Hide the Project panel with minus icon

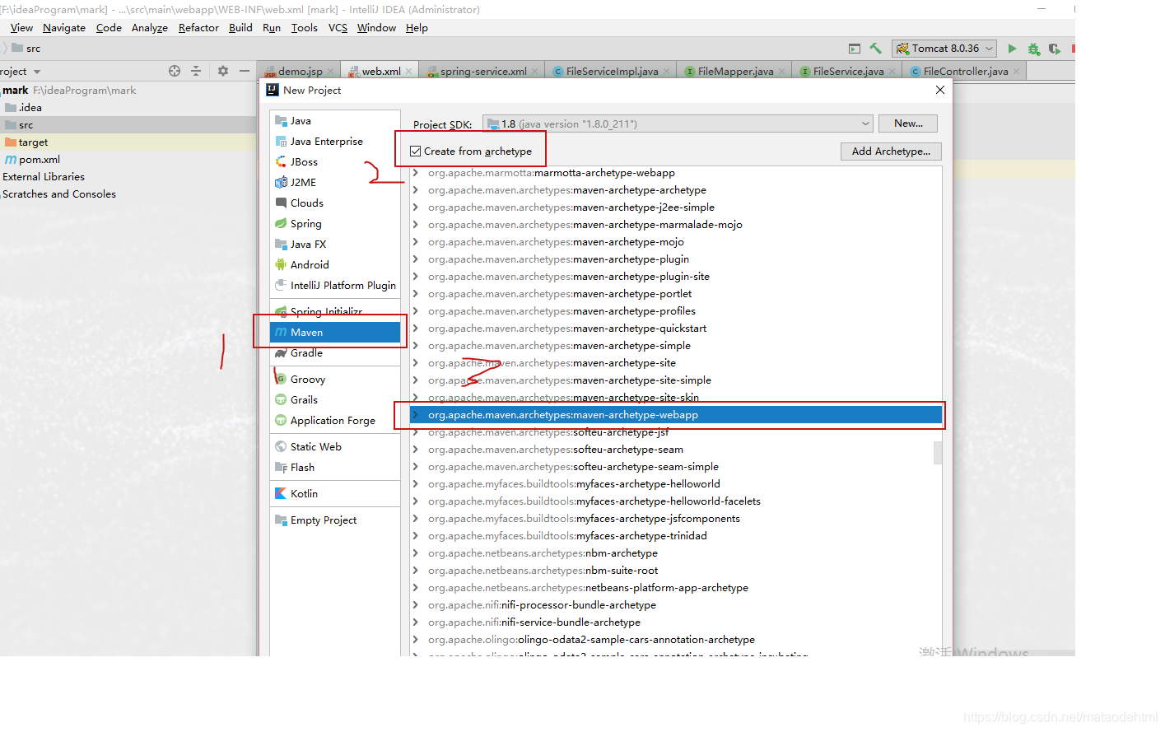point(245,71)
